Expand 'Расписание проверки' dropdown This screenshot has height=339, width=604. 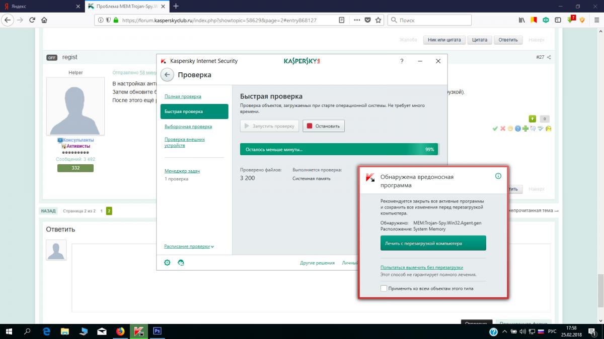click(x=189, y=247)
